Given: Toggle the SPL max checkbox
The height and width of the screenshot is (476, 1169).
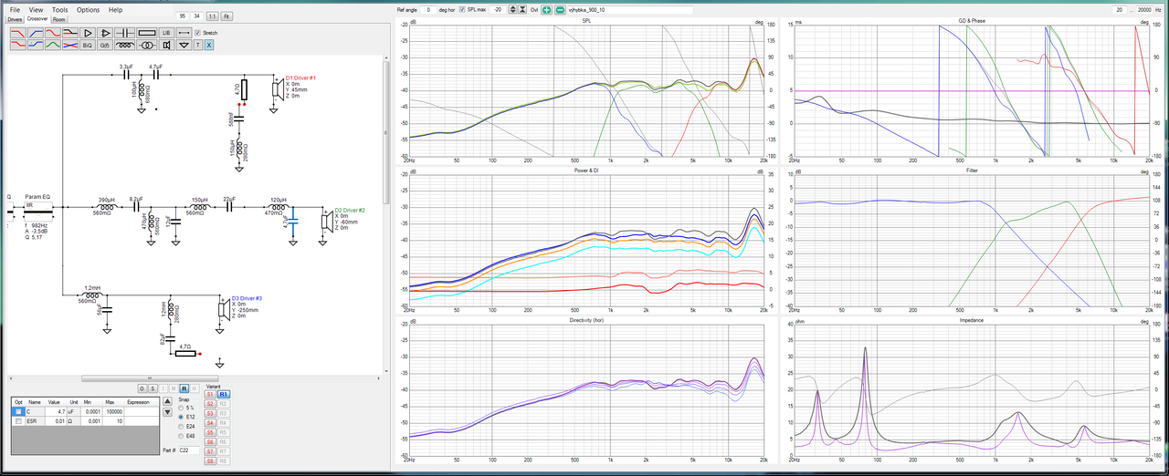Looking at the screenshot, I should point(461,10).
